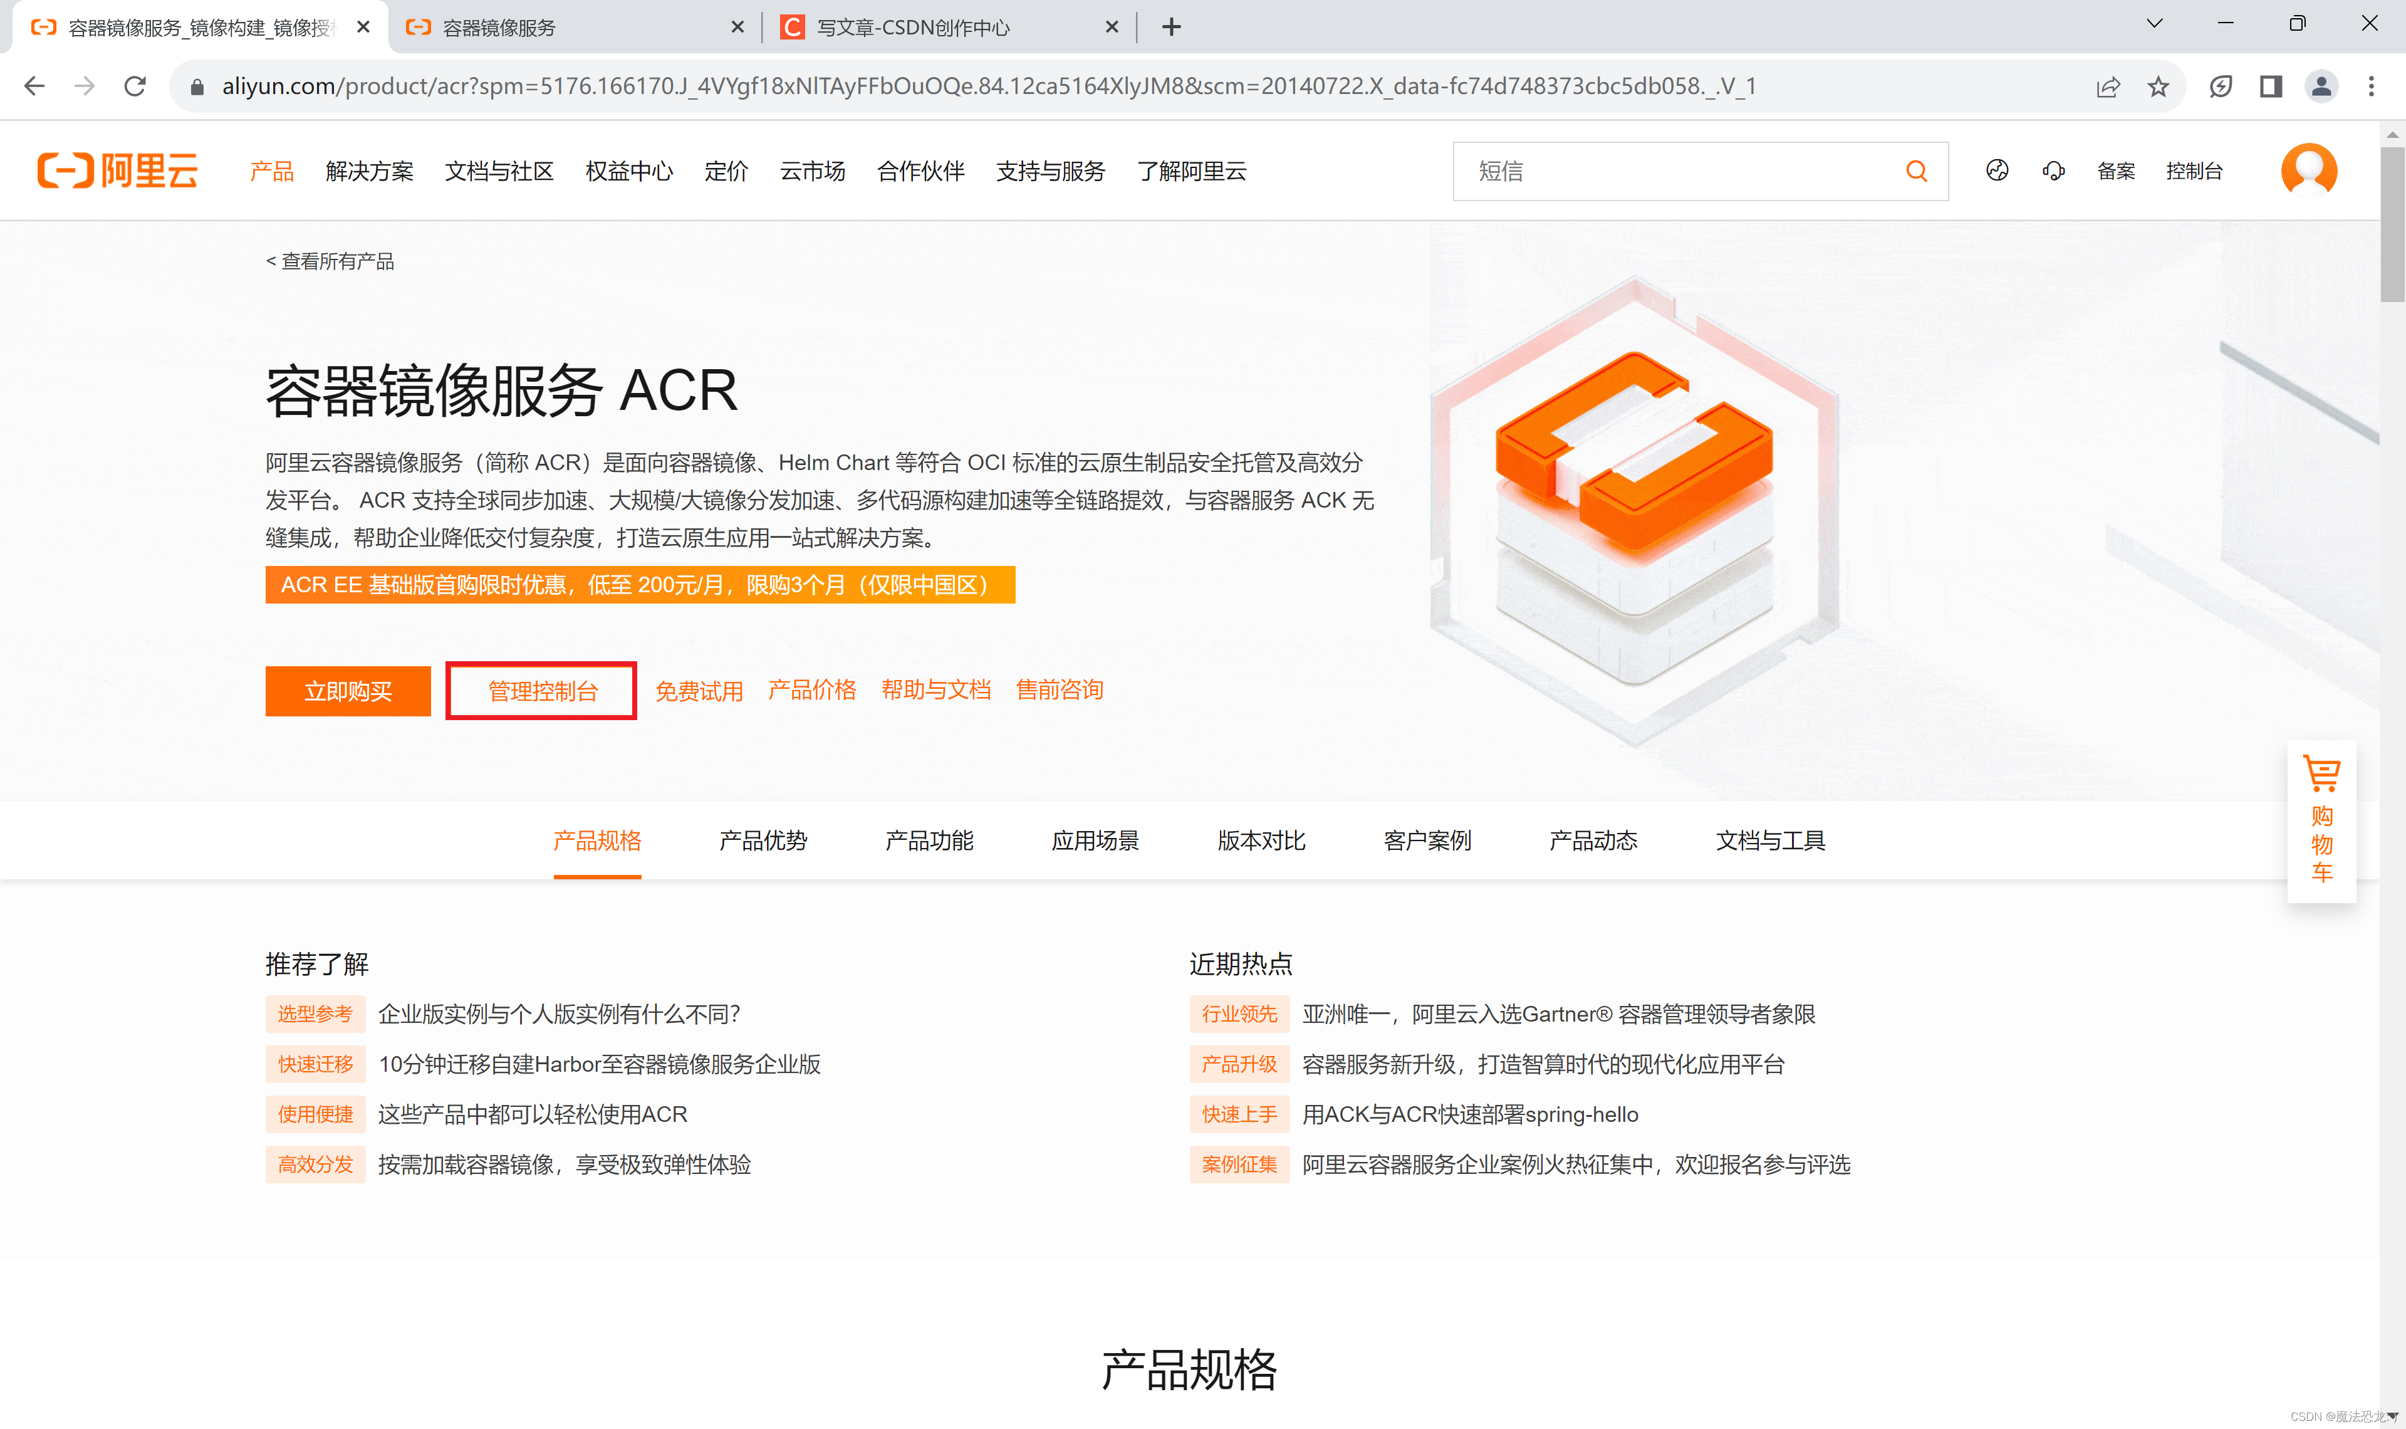This screenshot has width=2406, height=1429.
Task: Click the browser share page icon
Action: 2108,86
